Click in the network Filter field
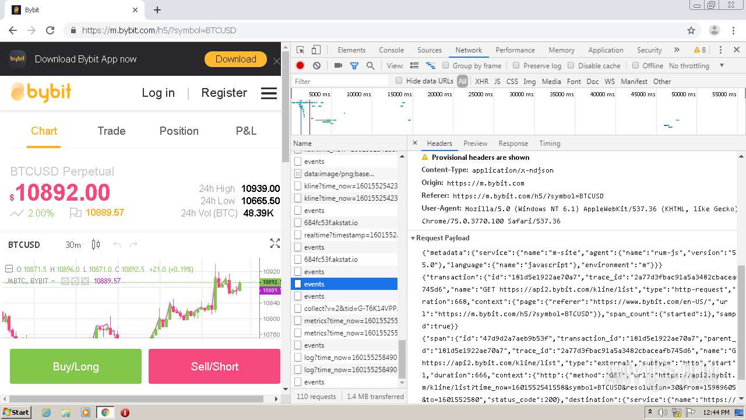 341,81
